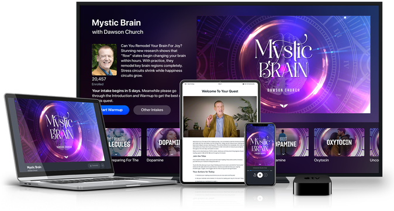This screenshot has height=211, width=394.
Task: Click the Mystic Brain cover art on phone
Action: (x=260, y=145)
